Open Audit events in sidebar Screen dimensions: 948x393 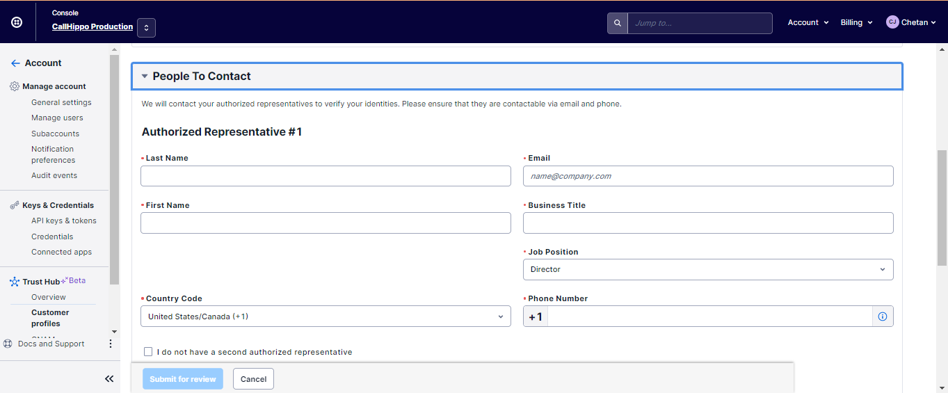click(x=54, y=175)
